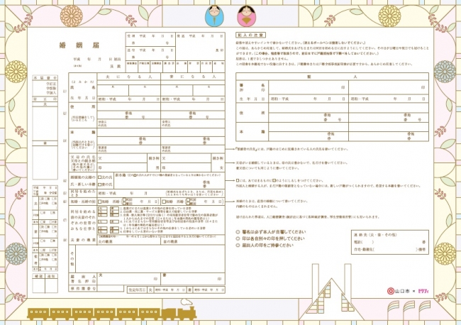461x325 pixels.
Task: Click the 住定年月日 box at form bottom
Action: click(x=137, y=290)
